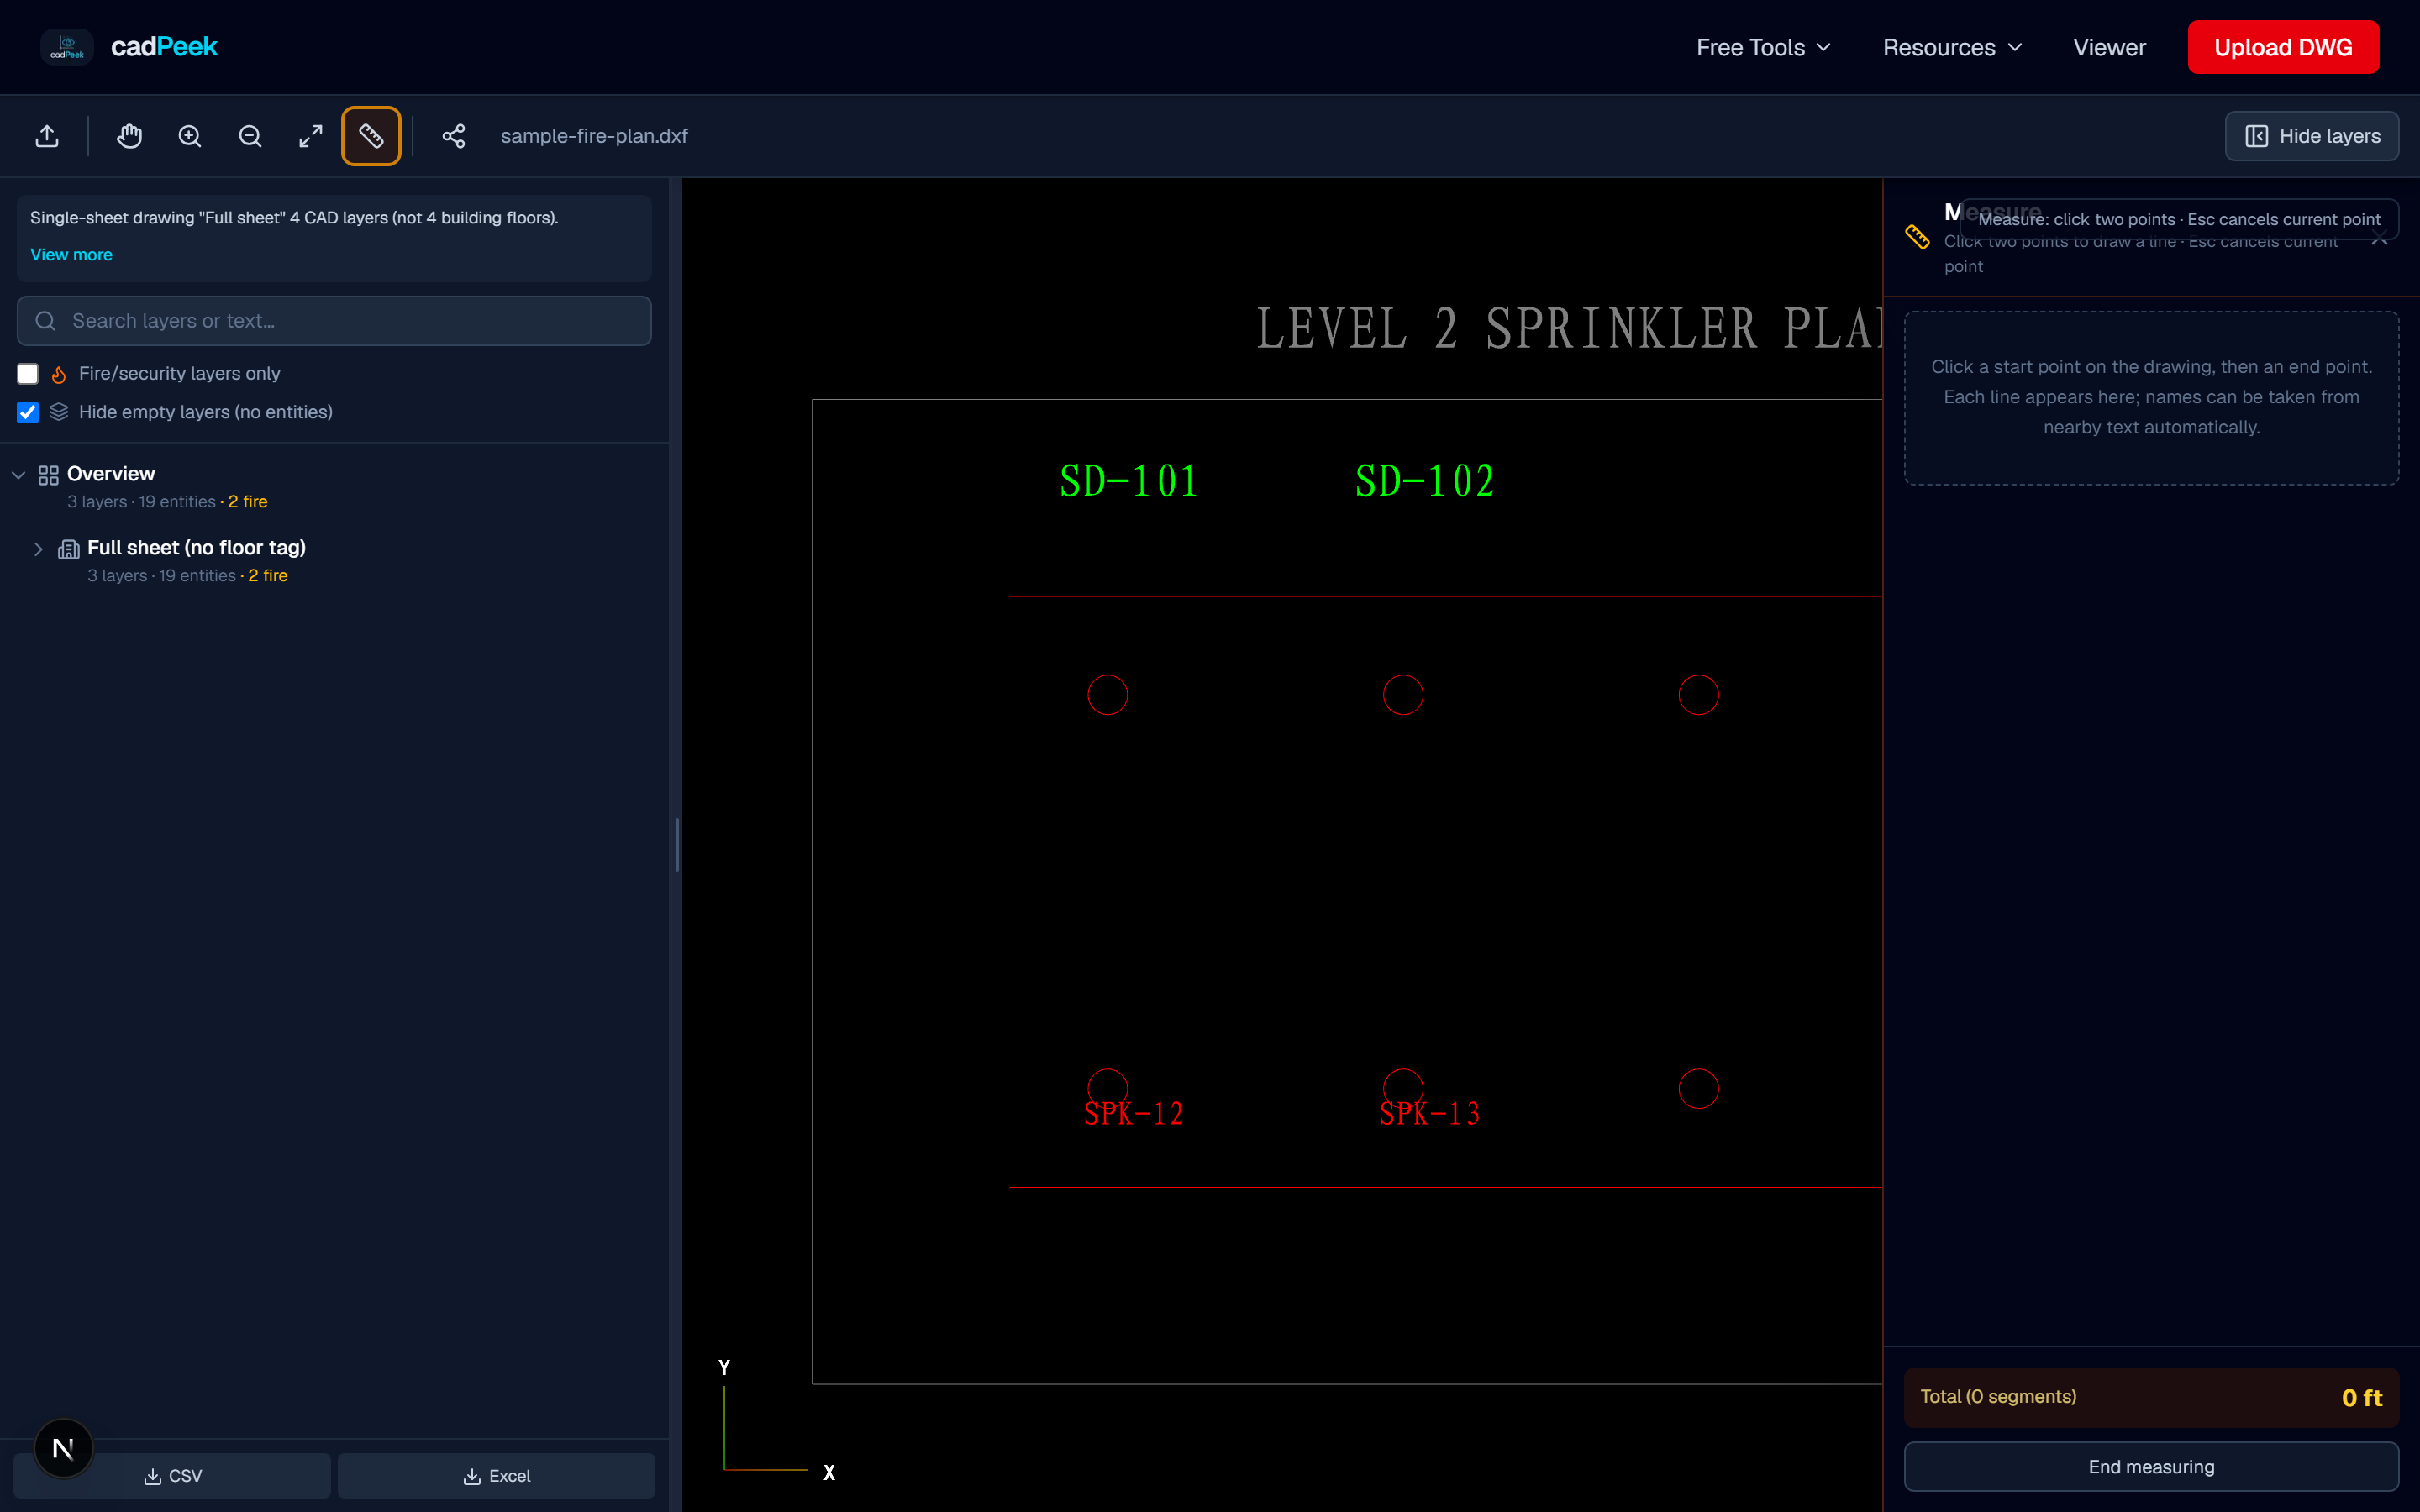Click the cadPeek brand name text
Image resolution: width=2420 pixels, height=1512 pixels.
[164, 47]
